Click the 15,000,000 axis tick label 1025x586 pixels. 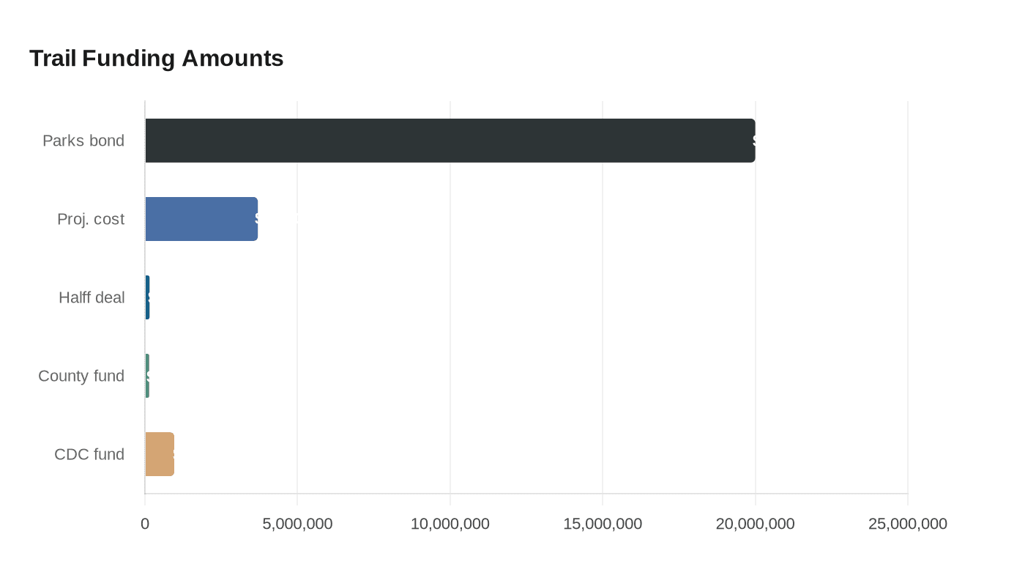pyautogui.click(x=603, y=524)
